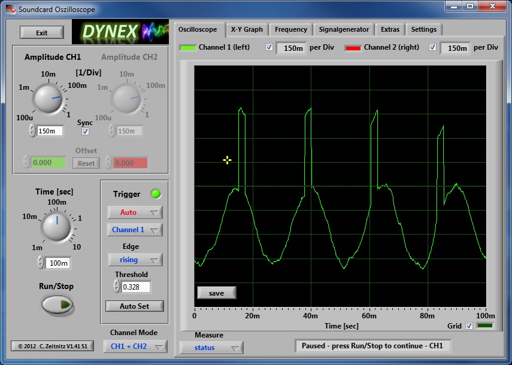512x365 pixels.
Task: Switch to the Frequency tab
Action: pyautogui.click(x=290, y=29)
